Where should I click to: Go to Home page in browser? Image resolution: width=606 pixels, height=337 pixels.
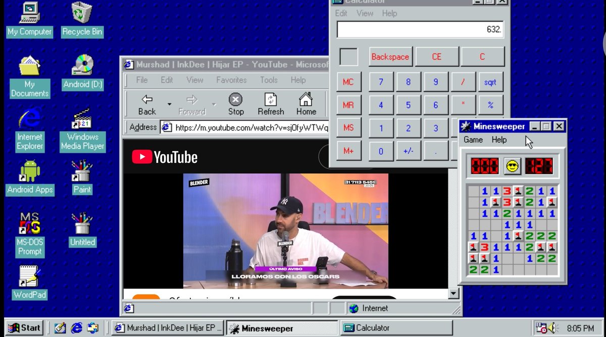pos(306,104)
